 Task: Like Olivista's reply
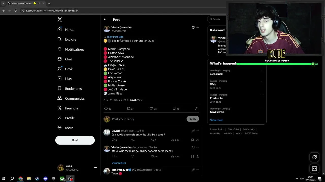point(153,140)
